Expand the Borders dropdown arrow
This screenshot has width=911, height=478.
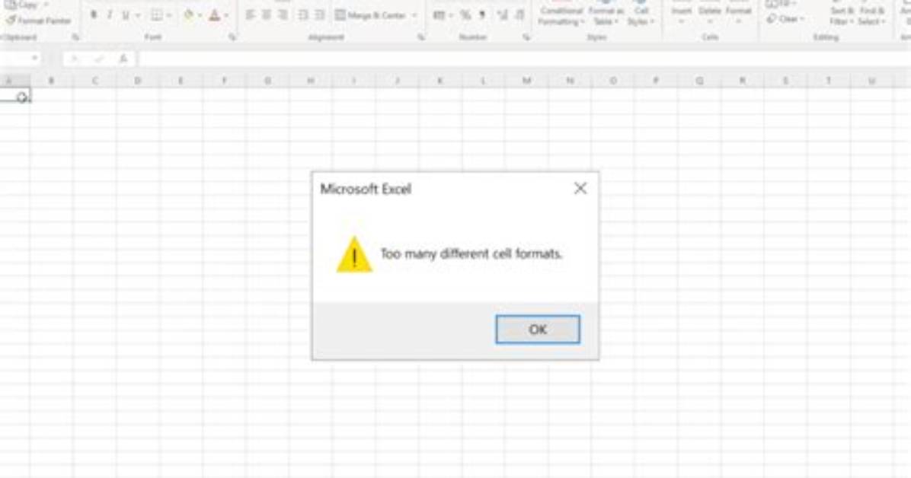[169, 16]
